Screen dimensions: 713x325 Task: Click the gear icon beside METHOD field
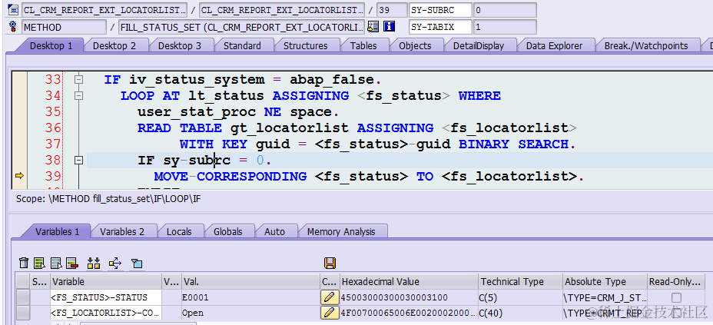[x=13, y=27]
